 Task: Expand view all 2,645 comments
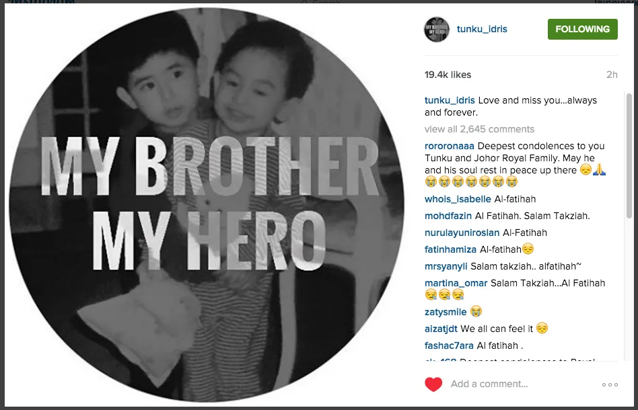(479, 129)
